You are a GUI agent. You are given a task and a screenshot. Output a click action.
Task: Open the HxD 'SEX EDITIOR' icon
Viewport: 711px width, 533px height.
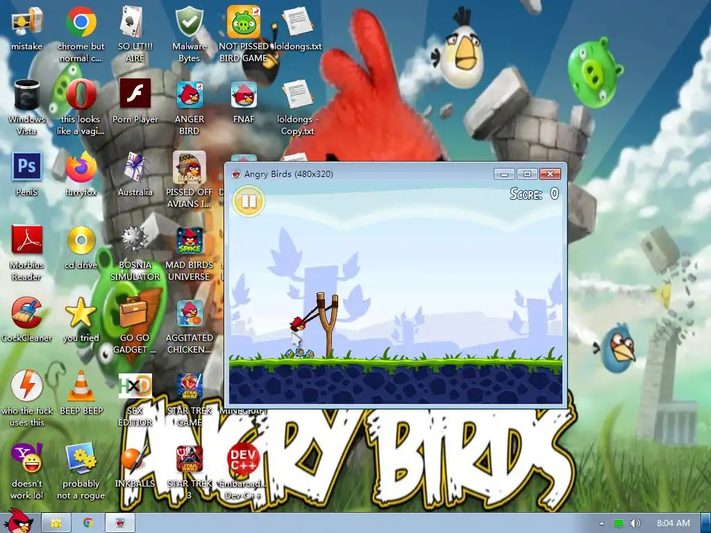pyautogui.click(x=135, y=386)
